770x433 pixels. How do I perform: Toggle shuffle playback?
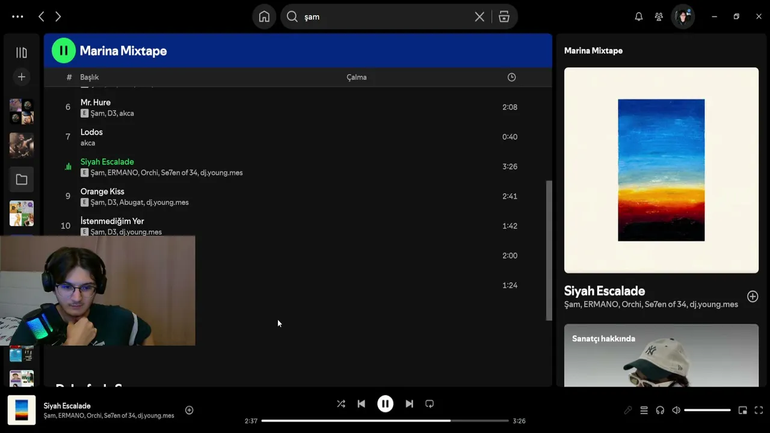(341, 404)
